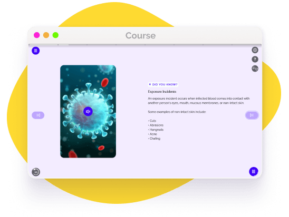Viewport: 289px width, 217px height.
Task: Open the hamburger menu button
Action: click(x=35, y=51)
